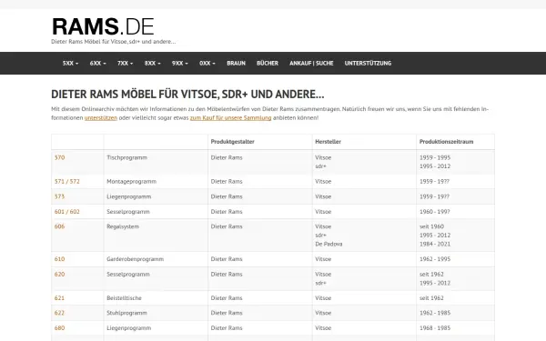Expand the 0XX dropdown menu
This screenshot has height=341, width=546.
(207, 64)
